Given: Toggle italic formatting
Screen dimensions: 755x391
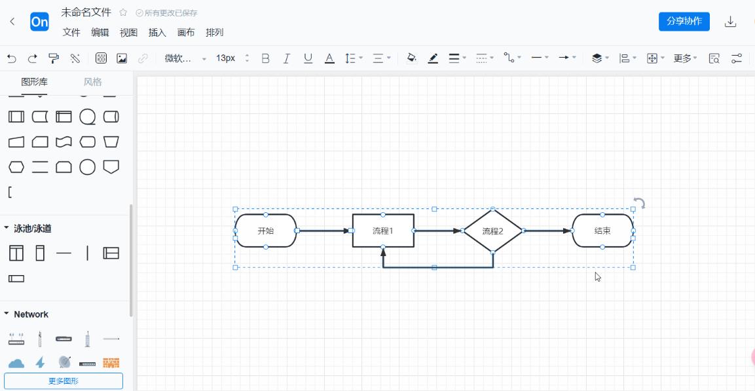Looking at the screenshot, I should point(286,58).
